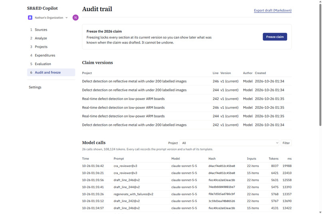Select Audit and freeze step

tap(51, 73)
